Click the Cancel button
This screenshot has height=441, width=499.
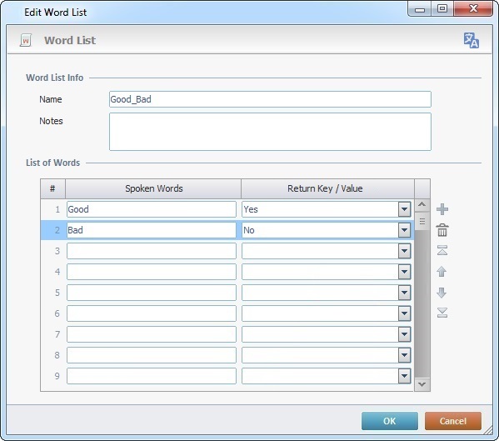pos(453,421)
